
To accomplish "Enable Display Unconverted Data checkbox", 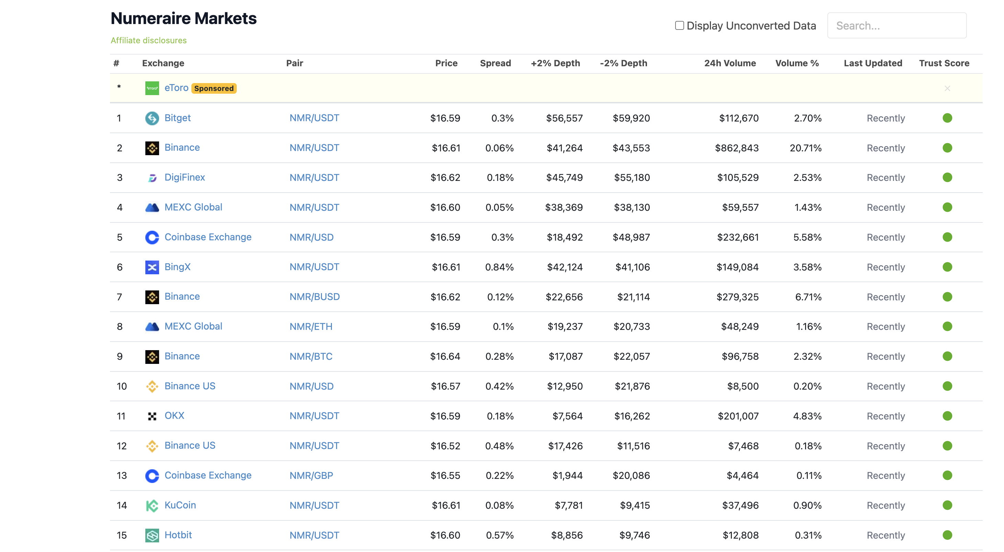I will [x=679, y=26].
